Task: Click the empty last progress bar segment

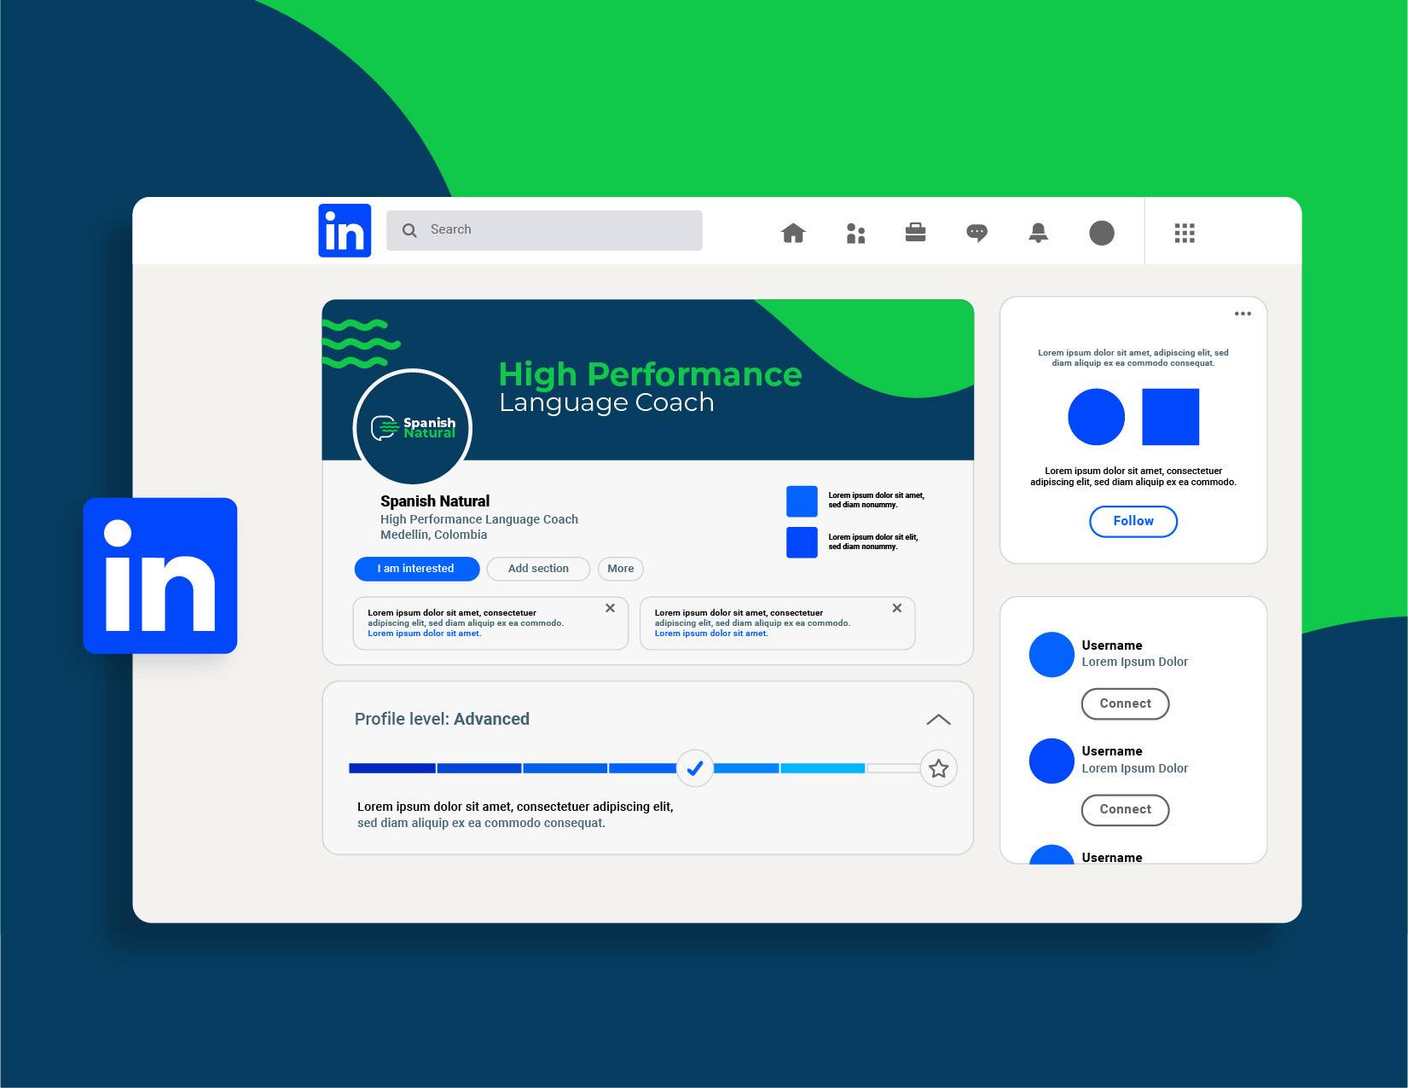Action: pyautogui.click(x=893, y=768)
